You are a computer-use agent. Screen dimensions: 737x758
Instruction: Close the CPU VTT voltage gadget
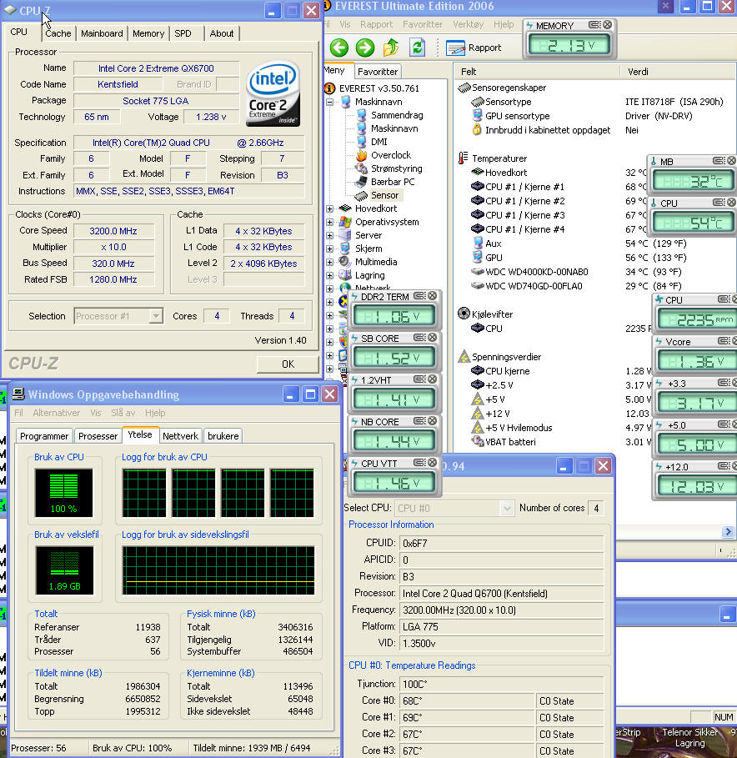432,463
